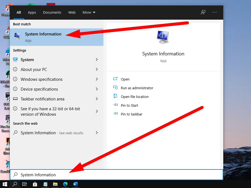Click the info icon beside Device specifications
The image size is (251, 188).
click(15, 89)
